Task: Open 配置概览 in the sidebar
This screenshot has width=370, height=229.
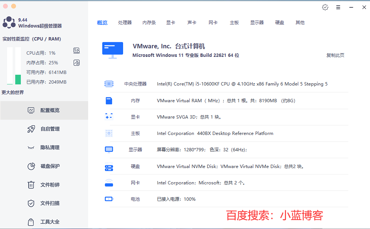Action: [44, 110]
